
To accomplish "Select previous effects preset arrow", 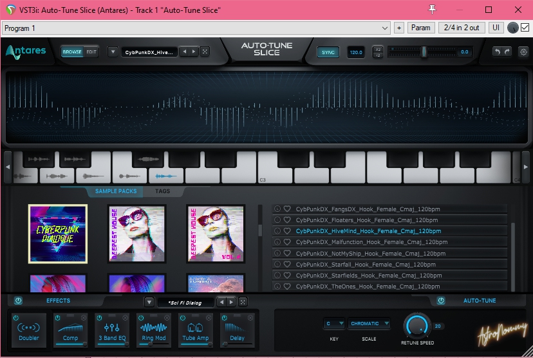I will (221, 302).
